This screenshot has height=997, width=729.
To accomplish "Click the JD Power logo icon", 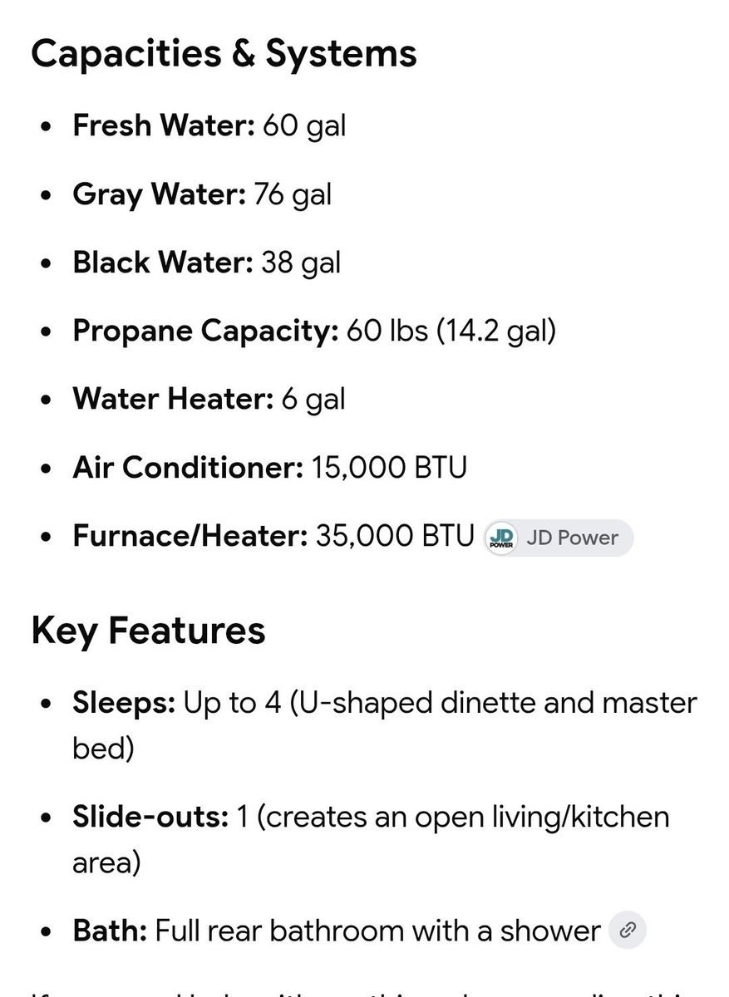I will pyautogui.click(x=502, y=538).
